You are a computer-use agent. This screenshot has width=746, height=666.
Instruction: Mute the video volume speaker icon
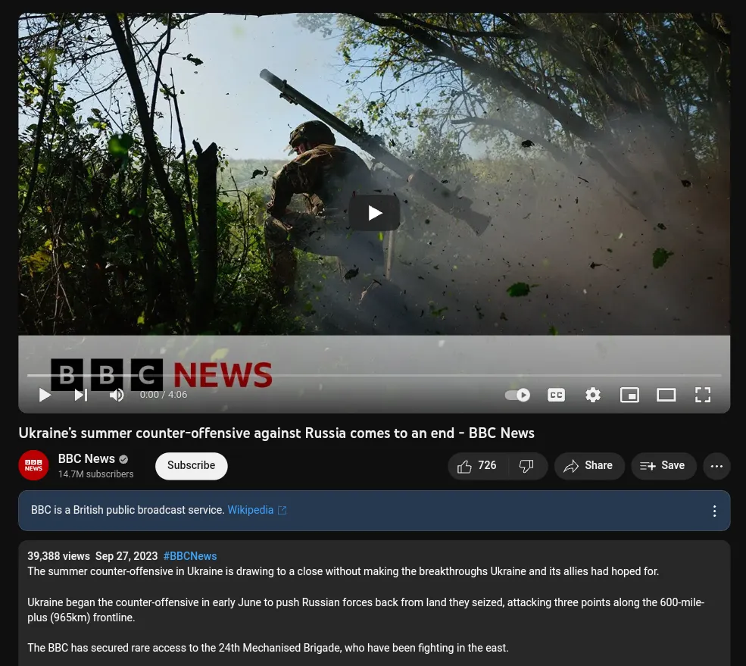click(117, 395)
